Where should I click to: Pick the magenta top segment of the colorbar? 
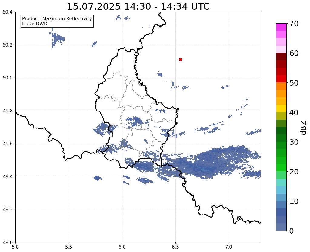point(281,27)
